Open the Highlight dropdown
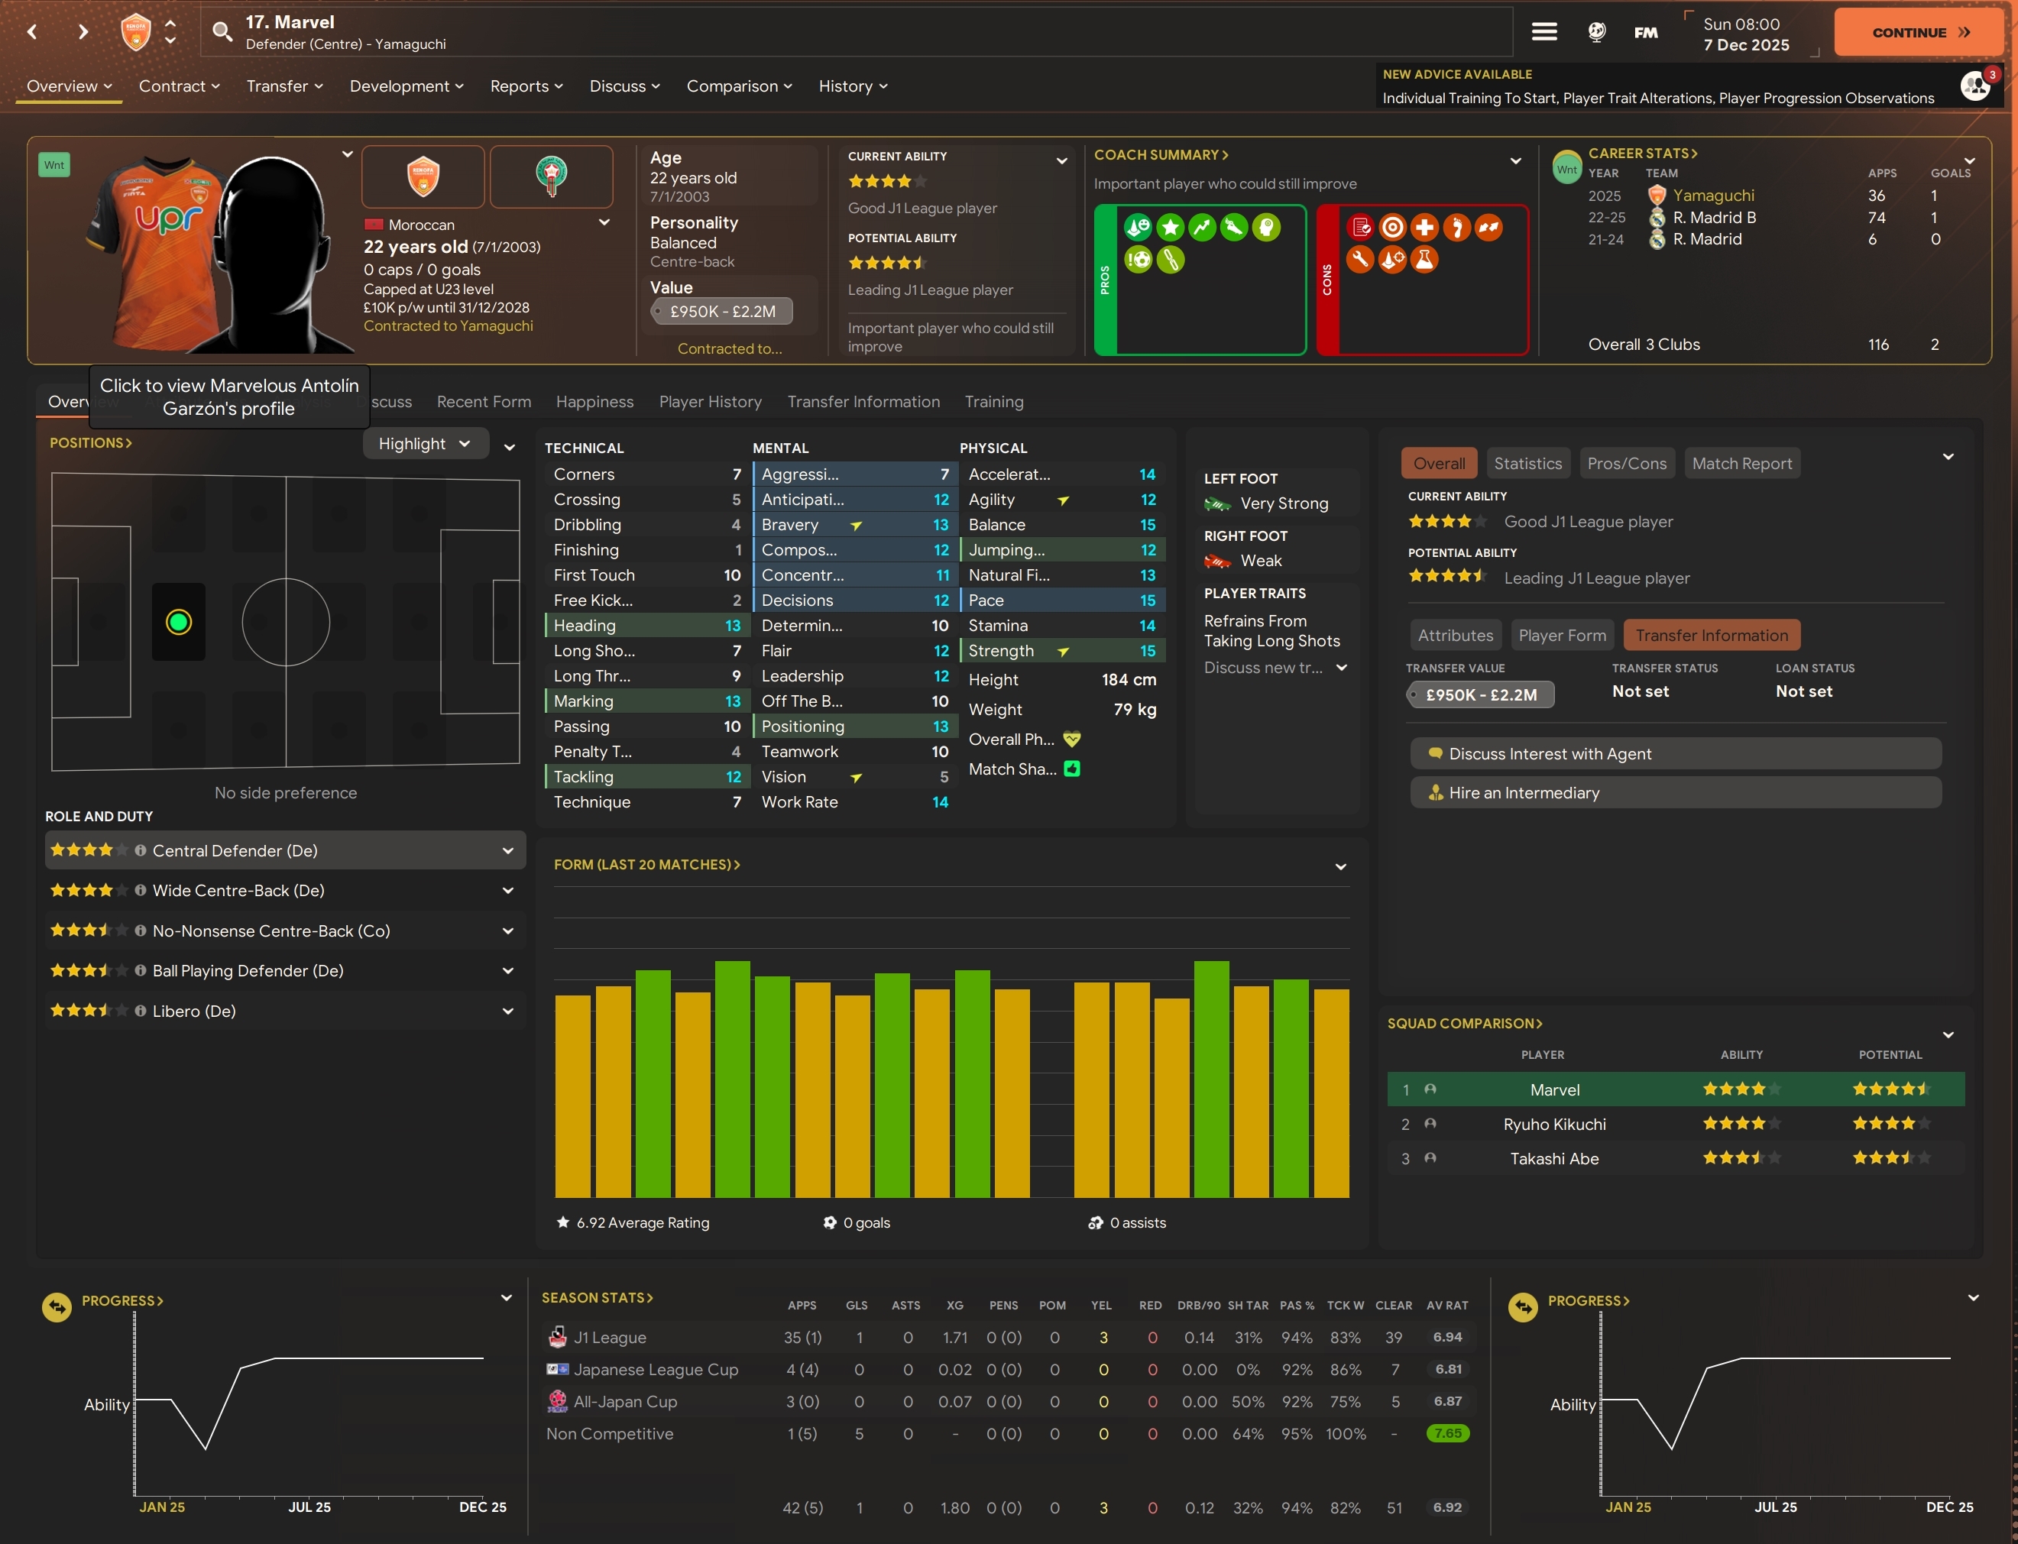Screen dimensions: 2018x1544 [x=425, y=444]
